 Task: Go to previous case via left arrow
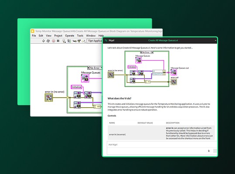coord(89,68)
